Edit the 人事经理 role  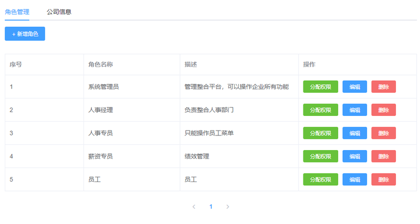(x=355, y=110)
